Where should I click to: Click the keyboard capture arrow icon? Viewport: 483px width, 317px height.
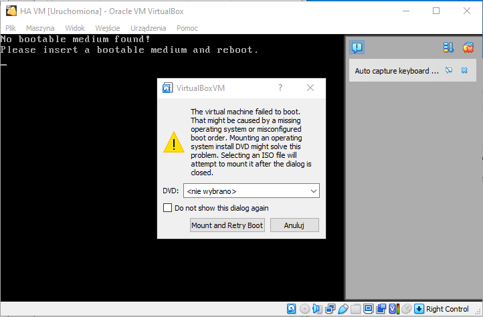coord(419,308)
